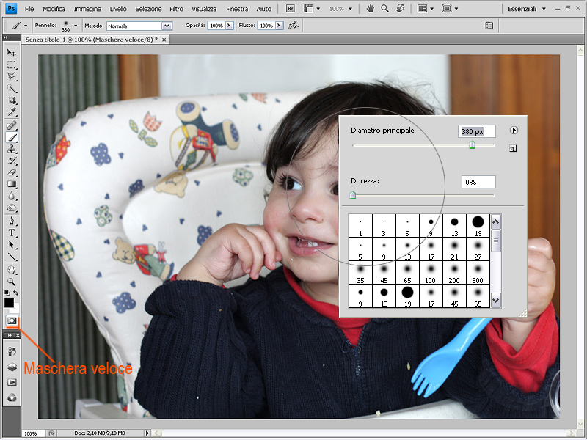The height and width of the screenshot is (440, 587).
Task: Select the Zoom magnifier tool
Action: pos(12,281)
